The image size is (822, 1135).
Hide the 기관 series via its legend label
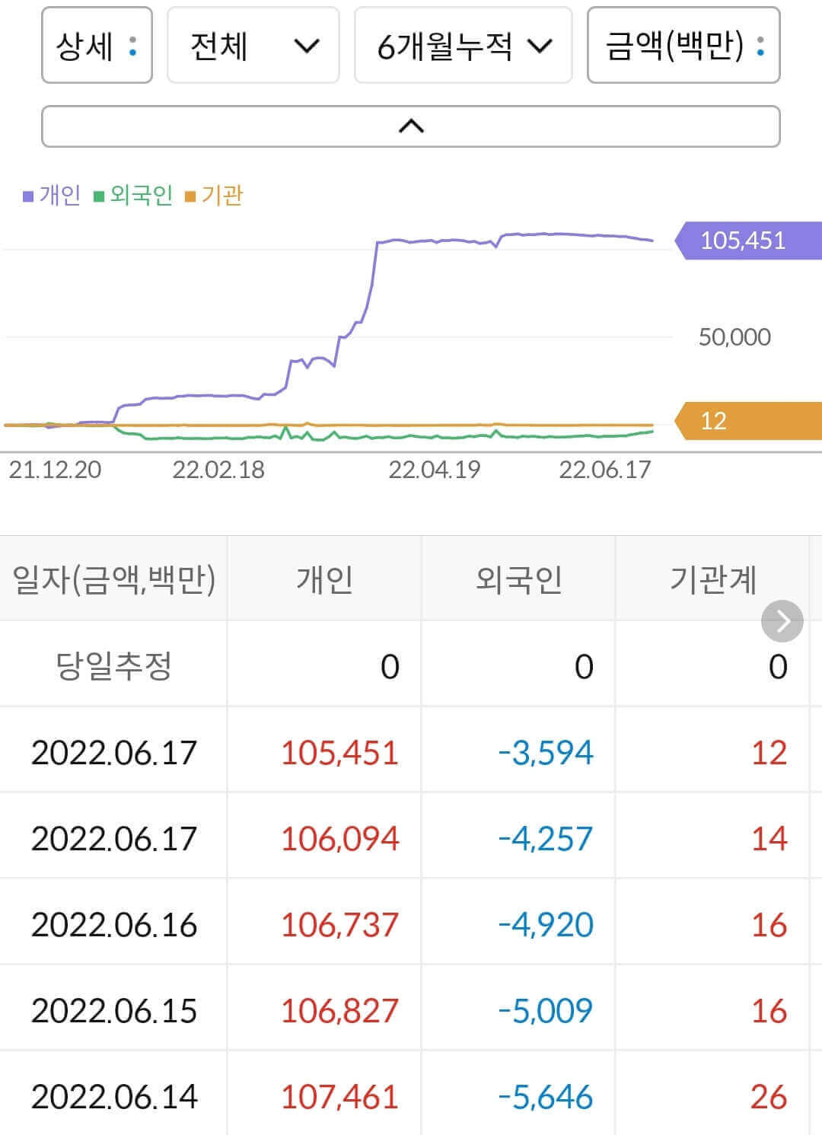coord(223,195)
